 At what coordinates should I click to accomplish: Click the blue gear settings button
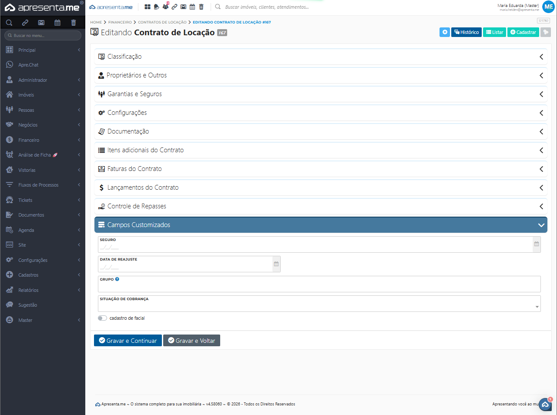click(x=444, y=32)
